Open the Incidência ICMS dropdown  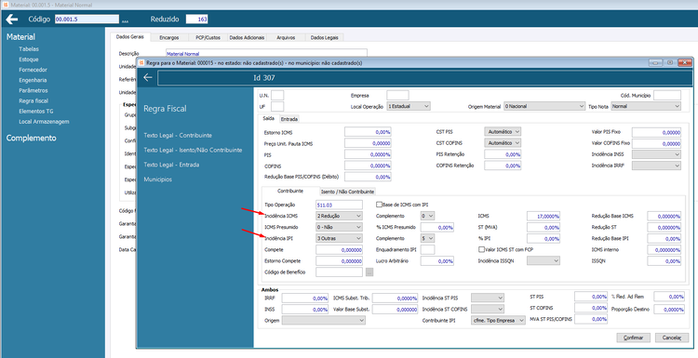339,216
